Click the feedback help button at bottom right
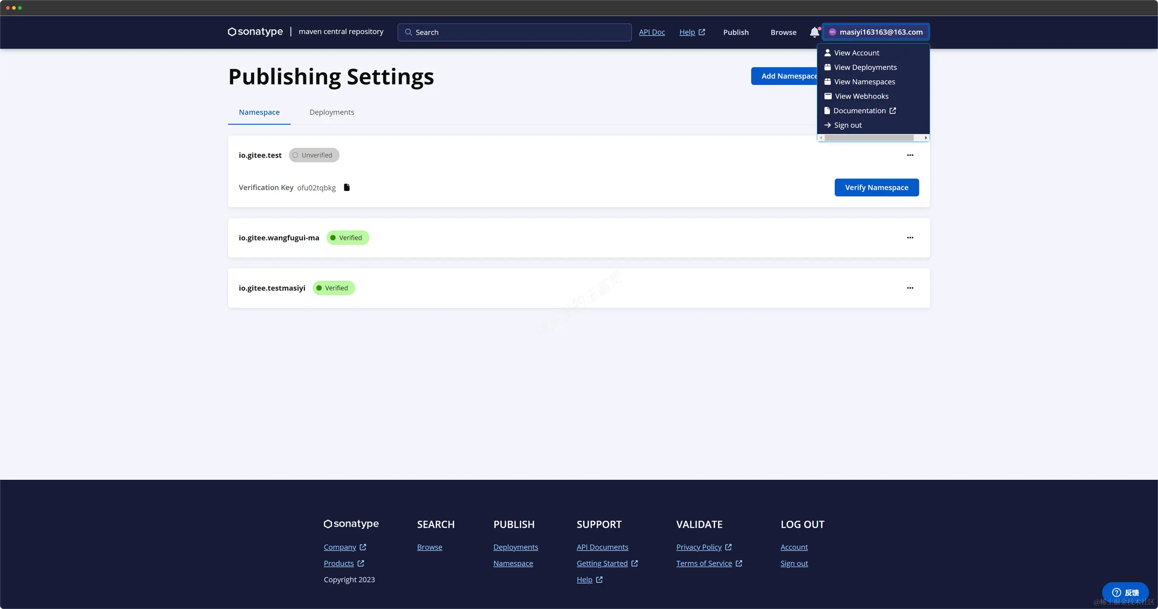The width and height of the screenshot is (1158, 609). click(x=1125, y=593)
